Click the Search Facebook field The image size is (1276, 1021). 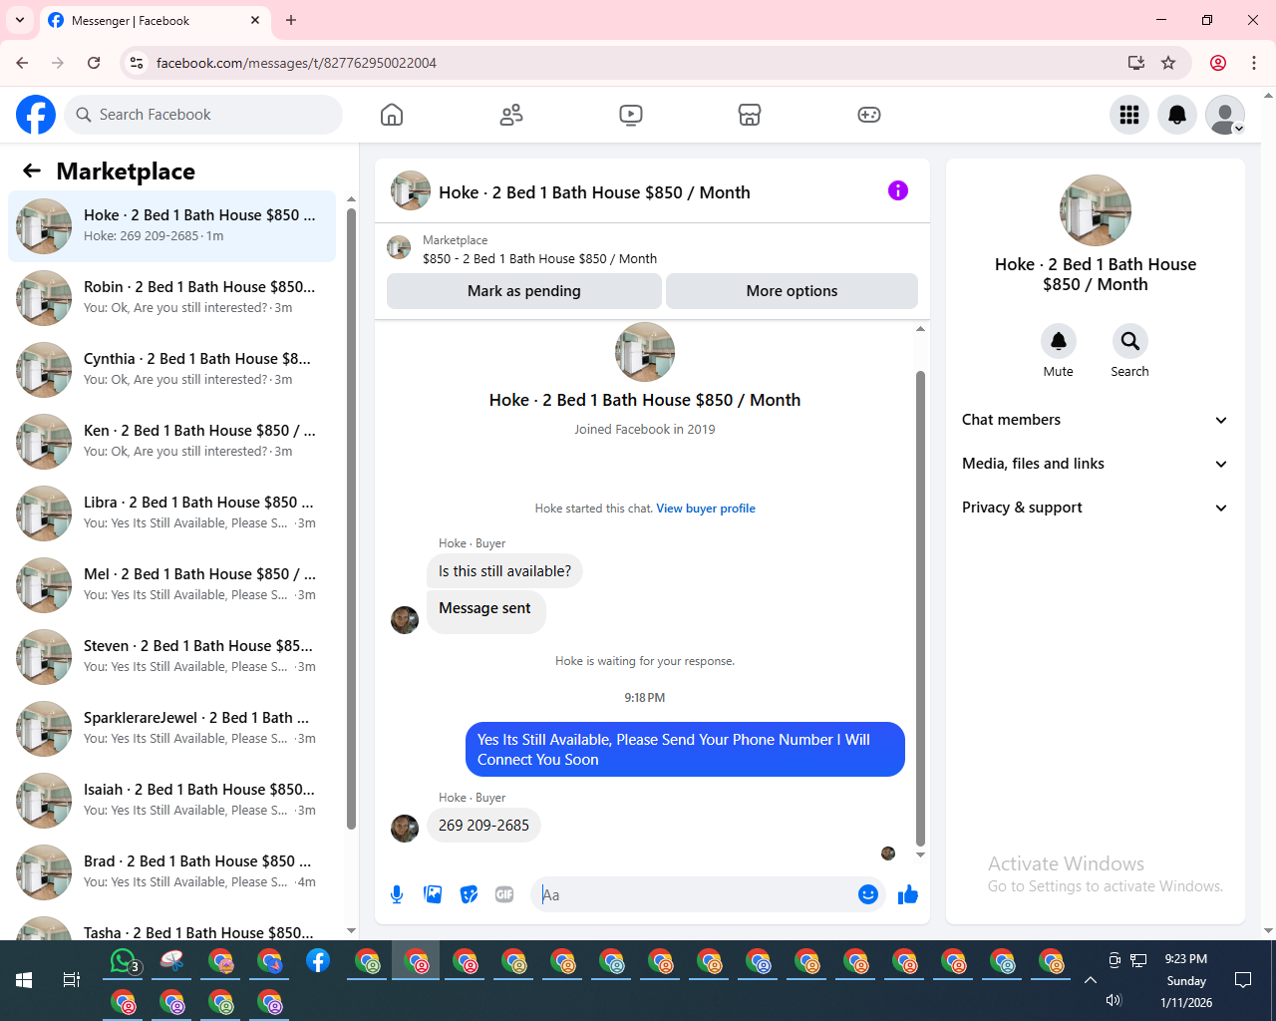tap(203, 115)
